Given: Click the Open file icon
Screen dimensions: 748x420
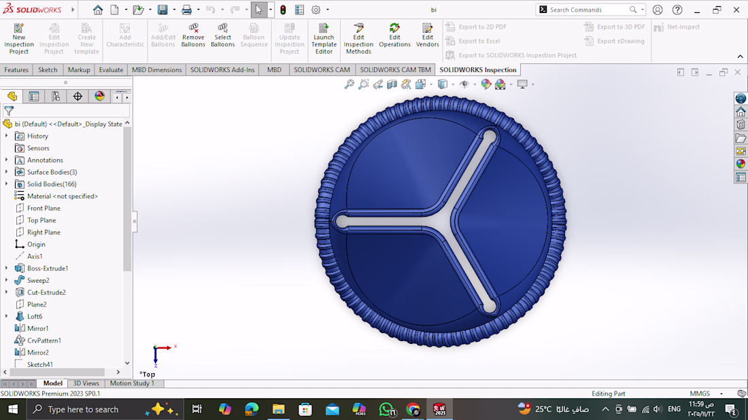Looking at the screenshot, I should (138, 10).
